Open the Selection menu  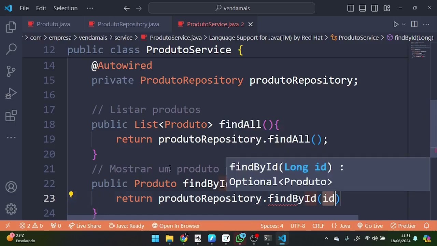(65, 8)
